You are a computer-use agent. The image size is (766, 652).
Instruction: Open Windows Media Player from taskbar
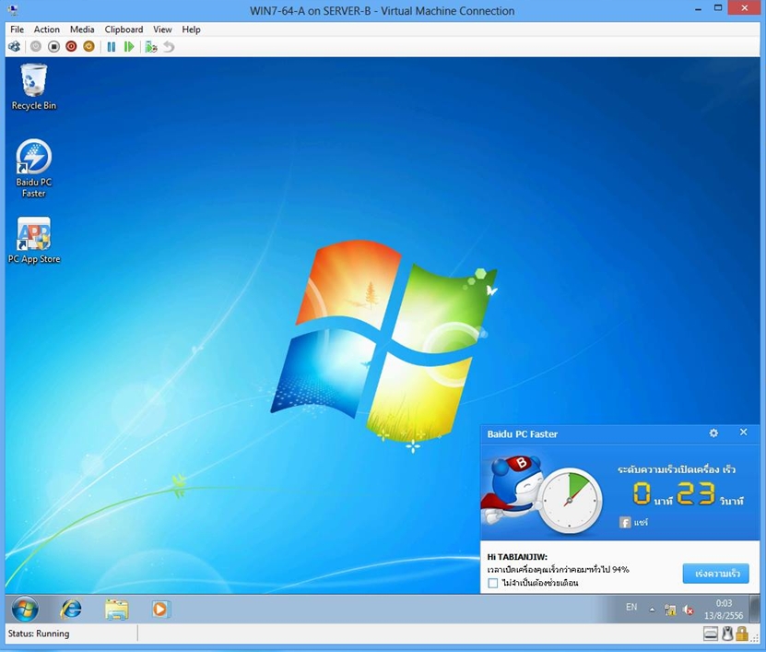[x=160, y=610]
